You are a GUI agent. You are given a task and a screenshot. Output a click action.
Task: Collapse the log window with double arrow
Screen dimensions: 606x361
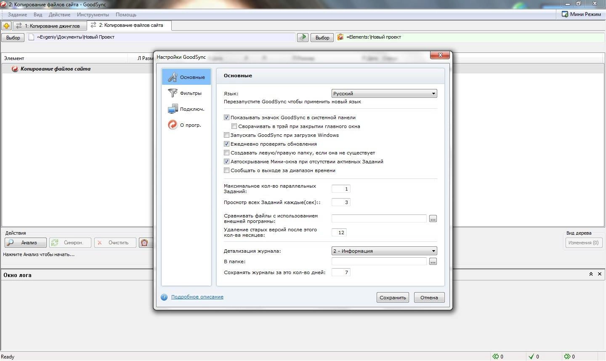(x=591, y=274)
